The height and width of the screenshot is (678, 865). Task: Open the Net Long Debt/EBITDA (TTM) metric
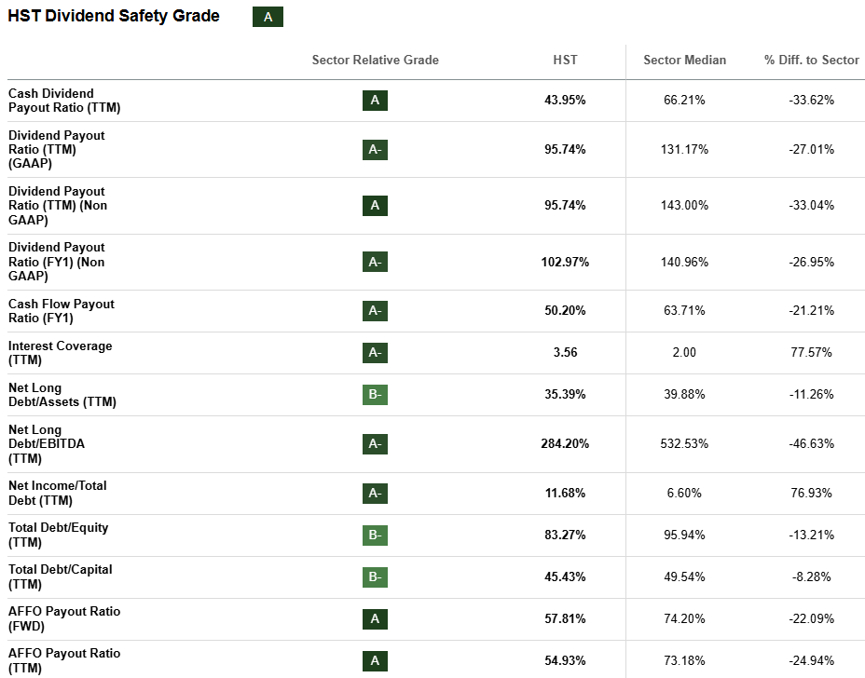tap(47, 444)
